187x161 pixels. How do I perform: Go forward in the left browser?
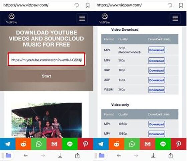(x=43, y=156)
